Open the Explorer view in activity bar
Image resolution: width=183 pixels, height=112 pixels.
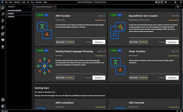click(3, 8)
